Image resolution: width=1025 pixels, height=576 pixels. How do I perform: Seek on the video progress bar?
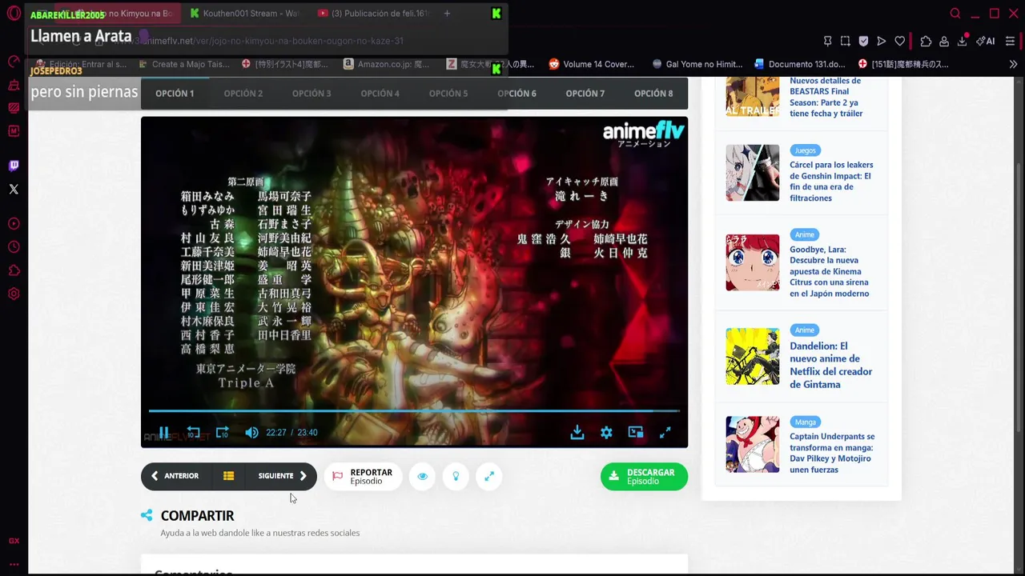[x=414, y=411]
